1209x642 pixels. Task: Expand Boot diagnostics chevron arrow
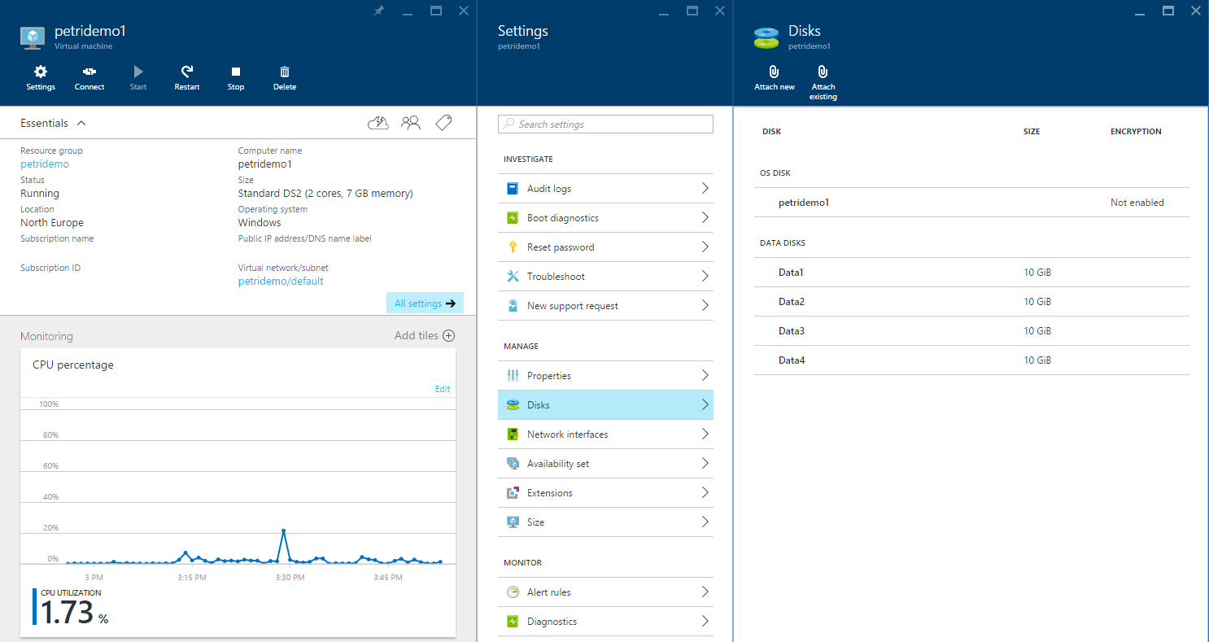coord(705,217)
